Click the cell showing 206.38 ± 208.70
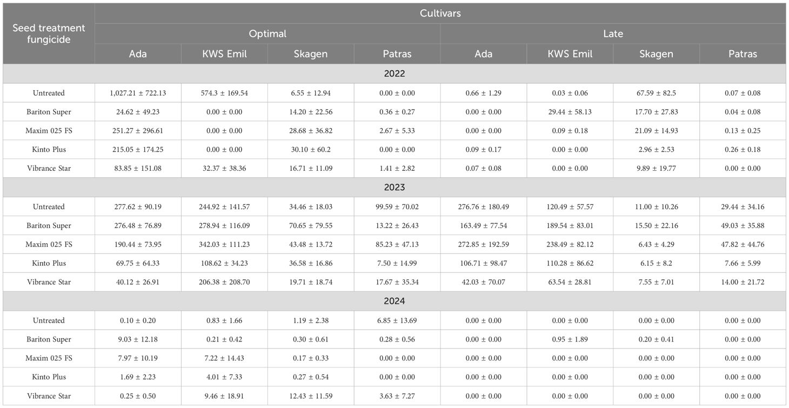789x408 pixels. (x=224, y=282)
